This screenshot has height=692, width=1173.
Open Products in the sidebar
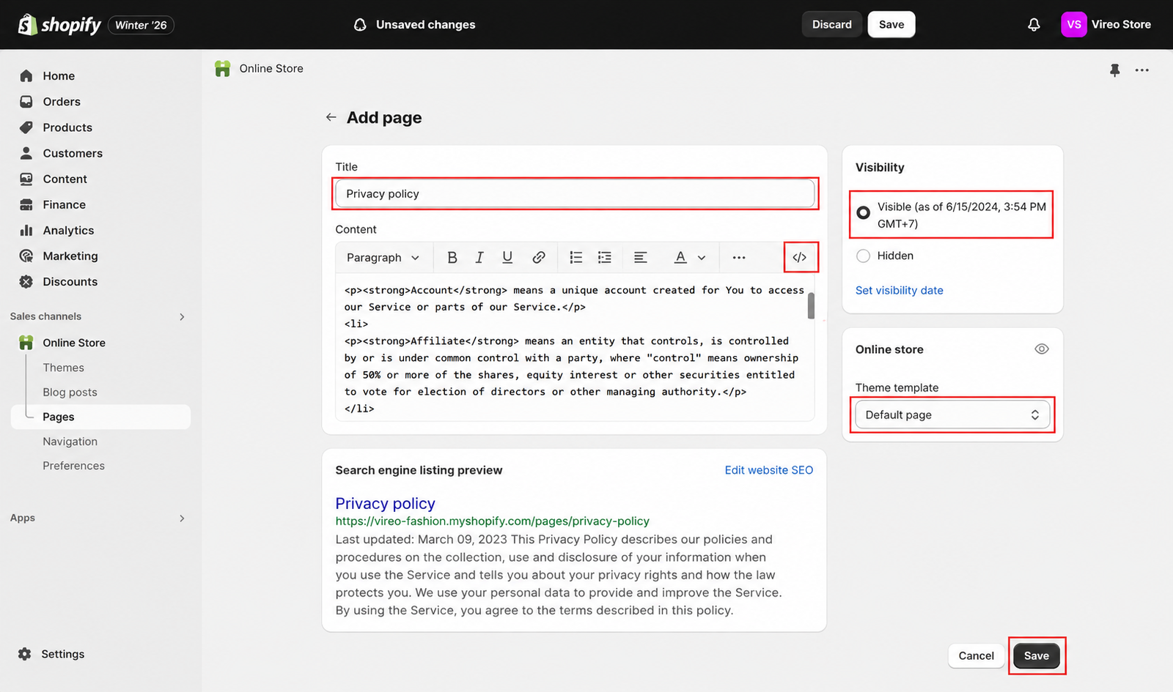coord(67,127)
